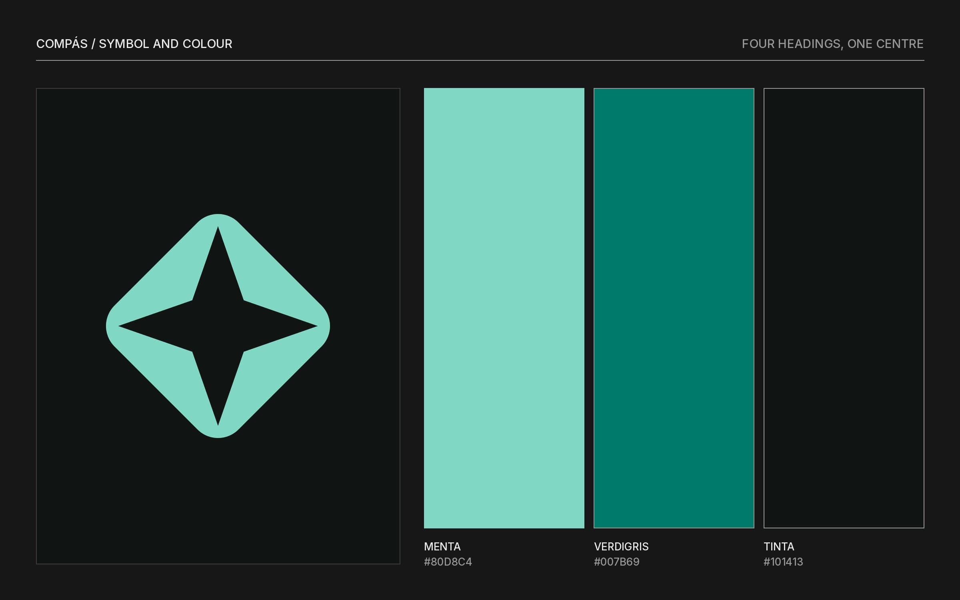Click the mint compass star symbol
This screenshot has width=960, height=600.
[218, 326]
